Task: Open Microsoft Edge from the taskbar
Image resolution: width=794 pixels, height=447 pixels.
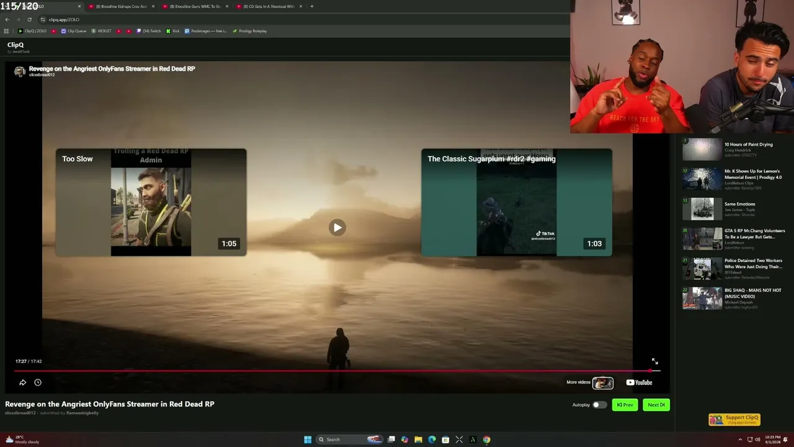Action: pyautogui.click(x=432, y=440)
